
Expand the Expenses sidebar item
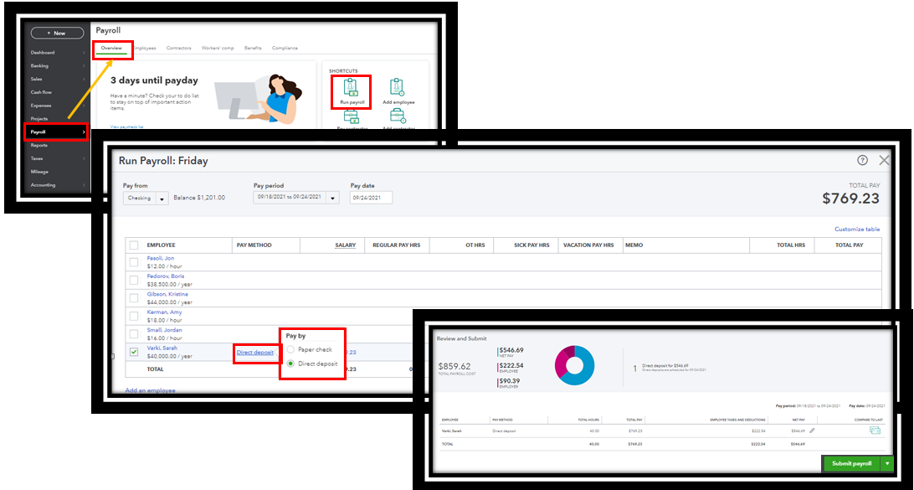tap(84, 106)
